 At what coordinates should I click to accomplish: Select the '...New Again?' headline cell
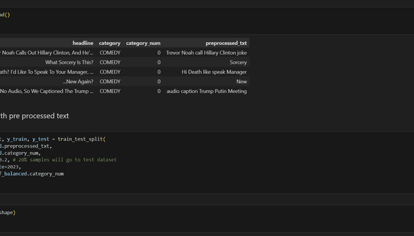click(78, 81)
